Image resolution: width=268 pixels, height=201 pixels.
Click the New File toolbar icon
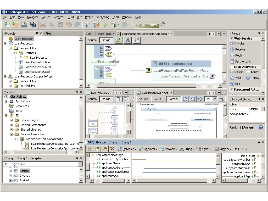[x=7, y=25]
